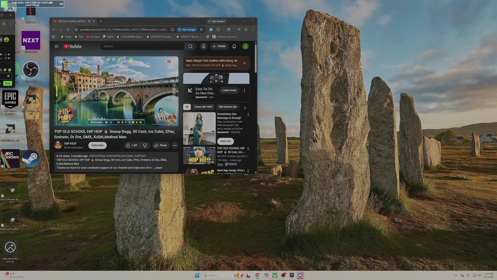Open the Twitch bookmark
Image resolution: width=497 pixels, height=280 pixels.
[108, 37]
